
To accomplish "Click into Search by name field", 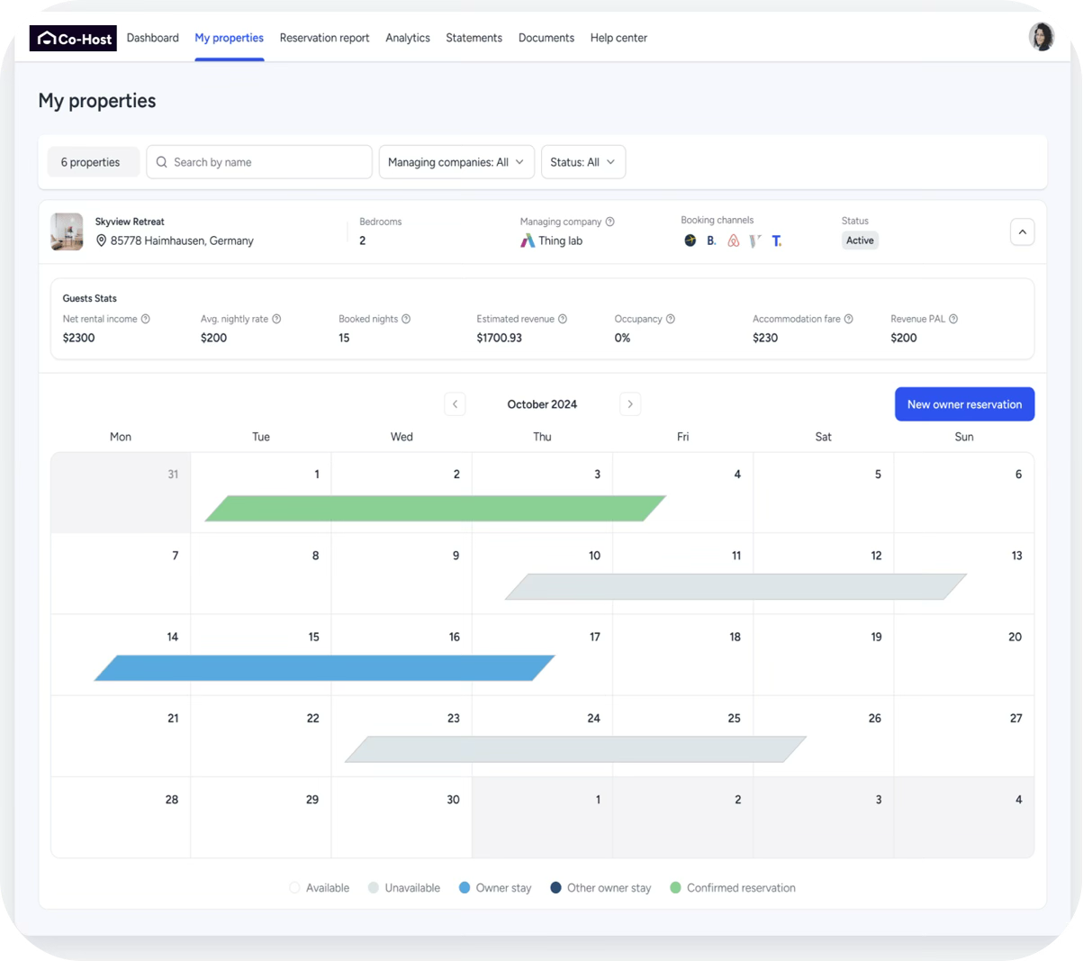I will click(259, 162).
